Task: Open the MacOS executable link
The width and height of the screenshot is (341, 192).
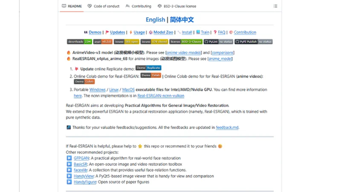Action: [x=128, y=90]
